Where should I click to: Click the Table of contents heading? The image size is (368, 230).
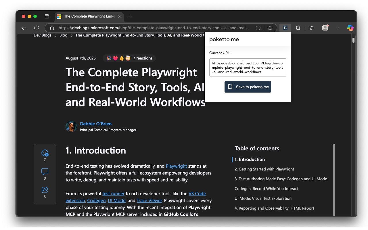(x=257, y=148)
